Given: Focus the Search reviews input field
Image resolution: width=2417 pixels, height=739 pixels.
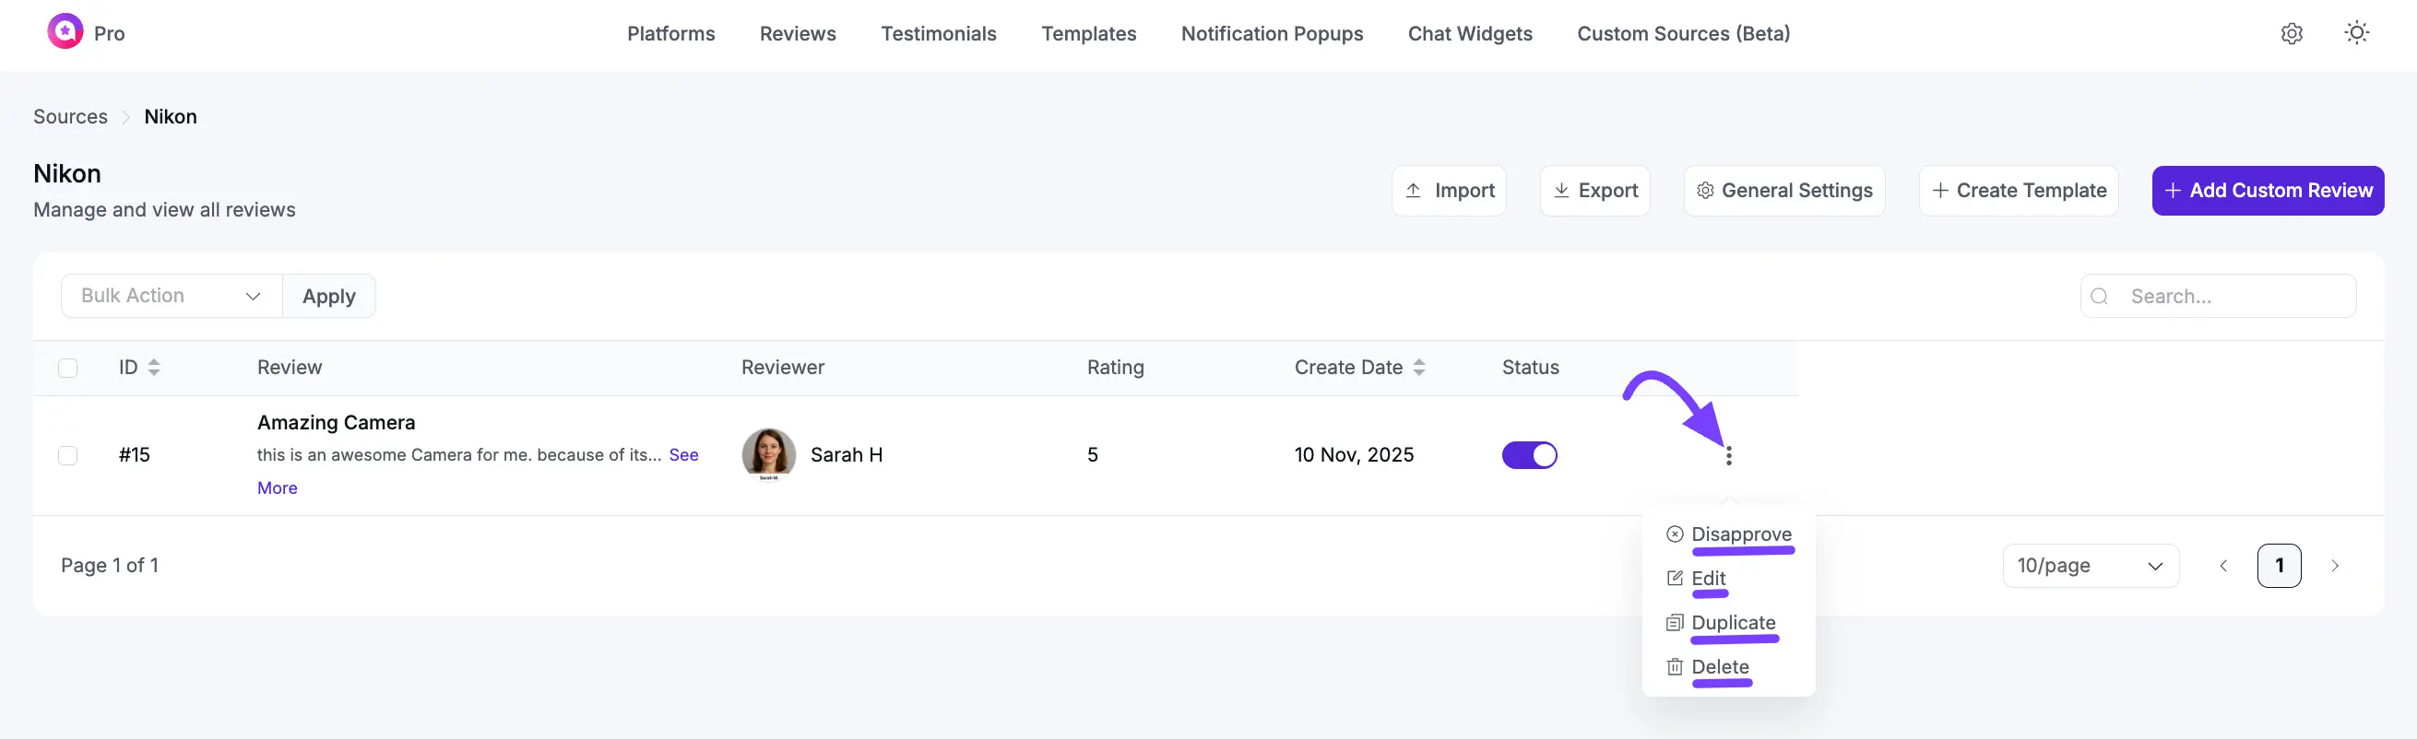Looking at the screenshot, I should point(2217,296).
